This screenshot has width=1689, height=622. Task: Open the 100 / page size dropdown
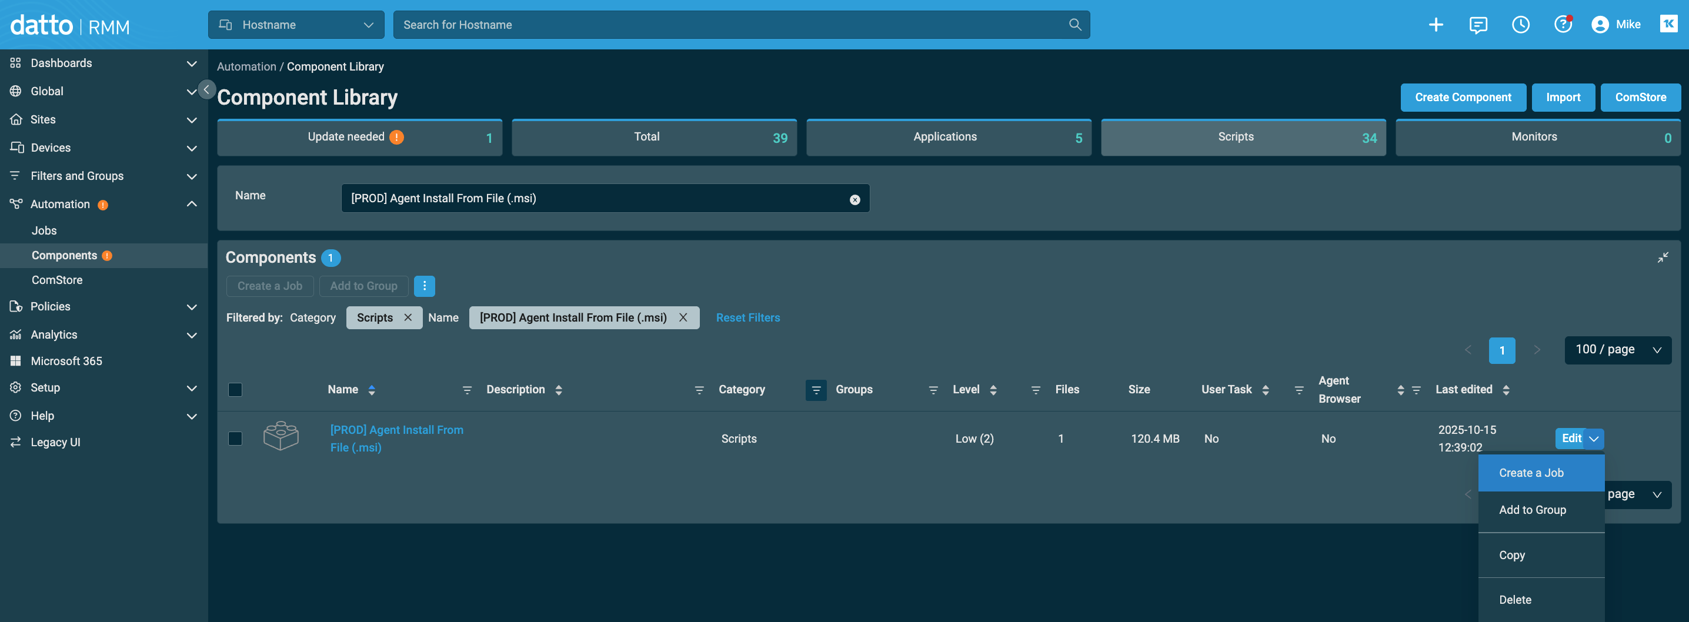coord(1617,350)
